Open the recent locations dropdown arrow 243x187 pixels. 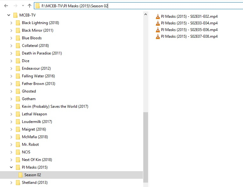[23, 6]
